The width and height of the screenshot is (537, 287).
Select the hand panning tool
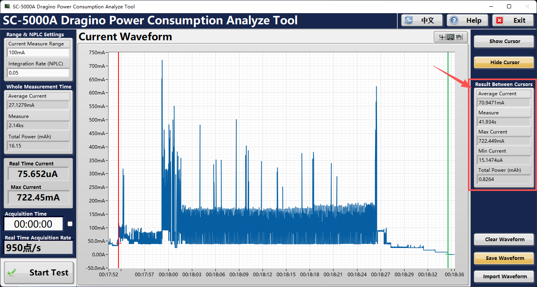click(459, 37)
